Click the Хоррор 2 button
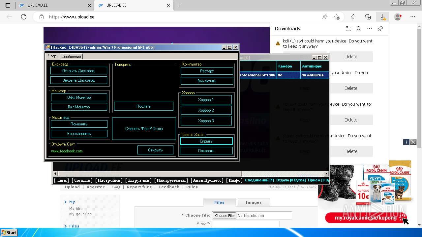 click(x=206, y=110)
